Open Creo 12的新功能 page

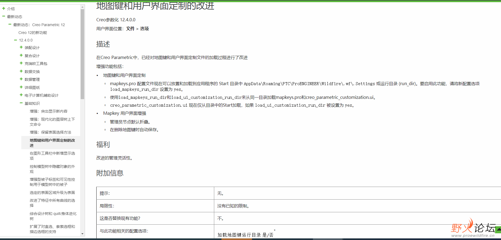33,33
